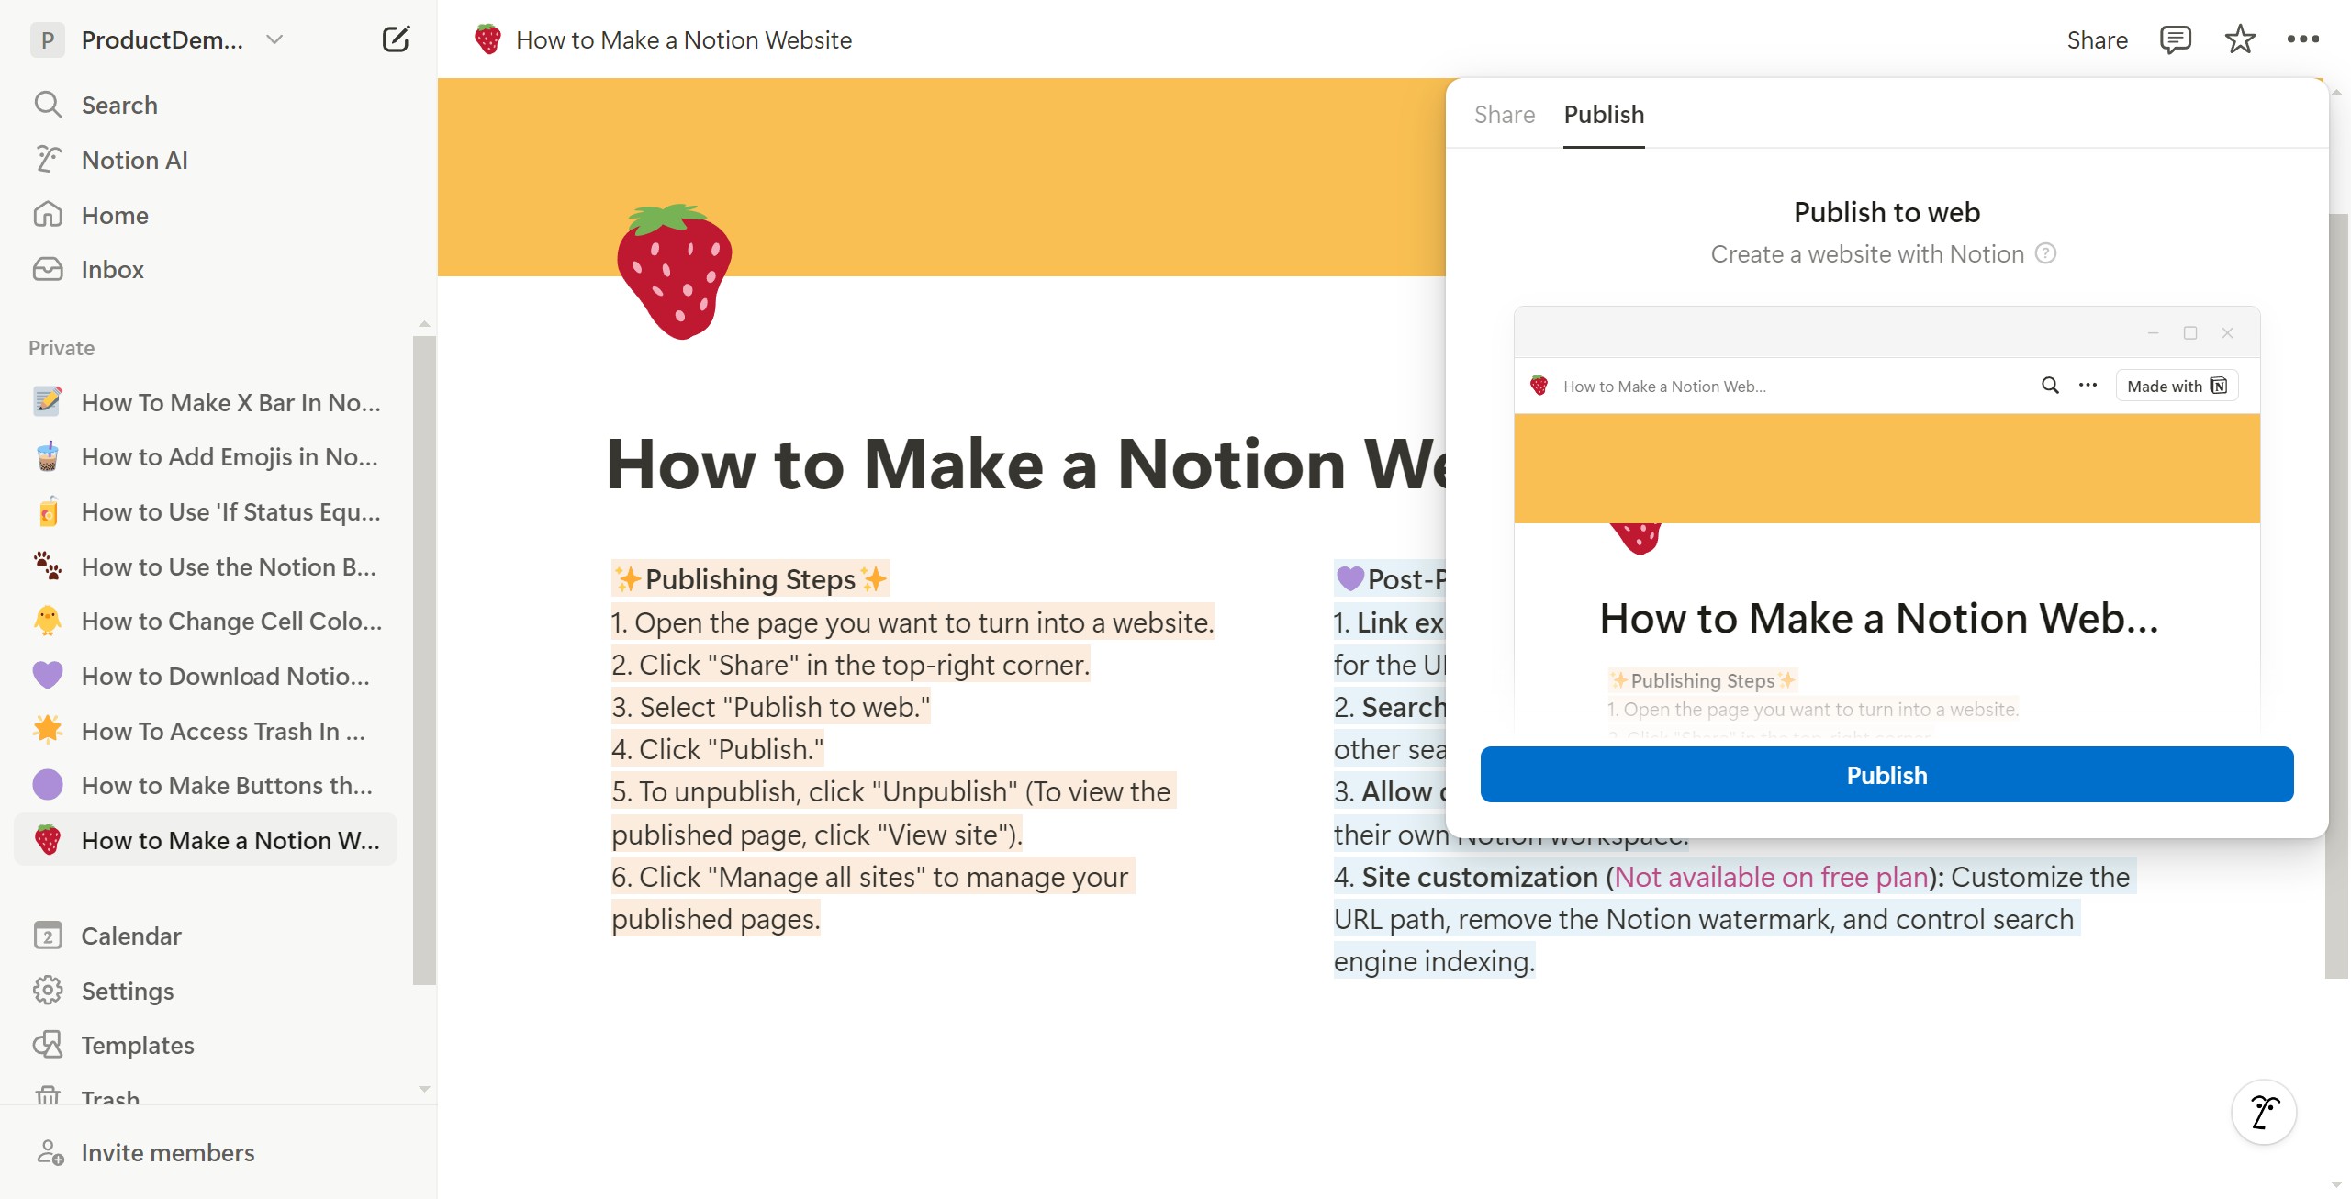
Task: Click the workspace avatar letter P
Action: tap(48, 39)
